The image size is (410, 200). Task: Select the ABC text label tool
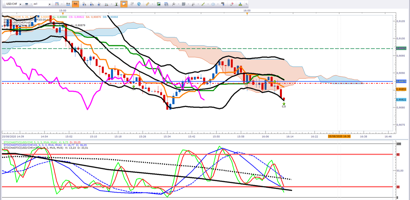pos(223,4)
